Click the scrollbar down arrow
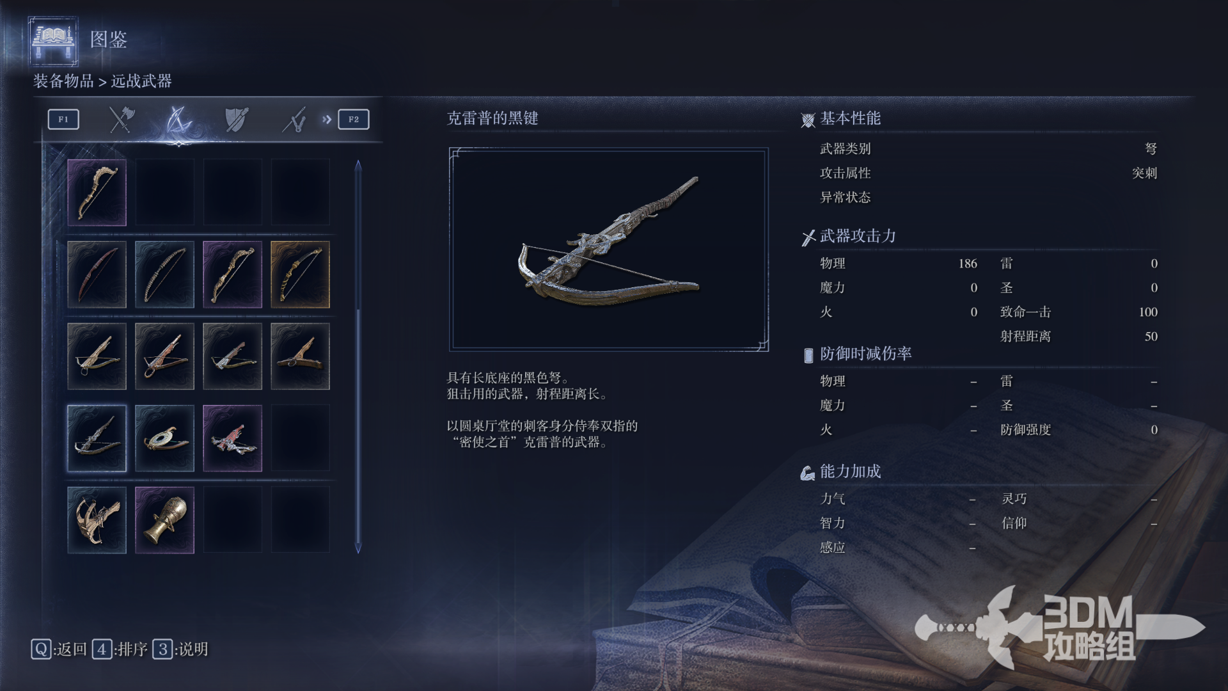The image size is (1228, 691). (358, 549)
